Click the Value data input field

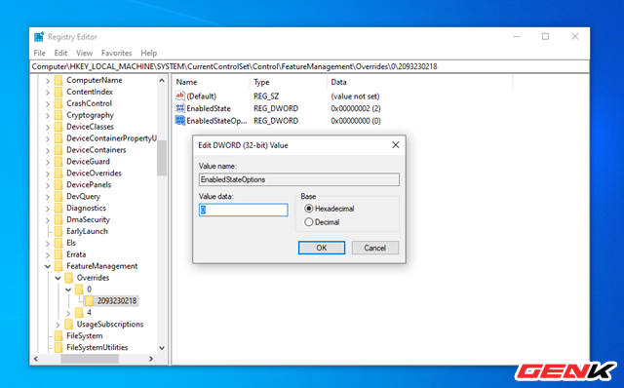coord(243,210)
